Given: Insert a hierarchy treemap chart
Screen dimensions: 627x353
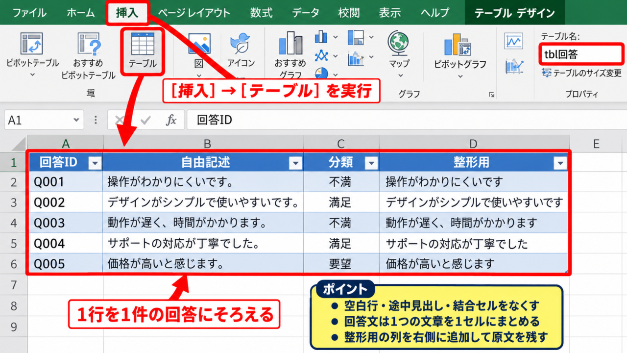Looking at the screenshot, I should coord(356,37).
